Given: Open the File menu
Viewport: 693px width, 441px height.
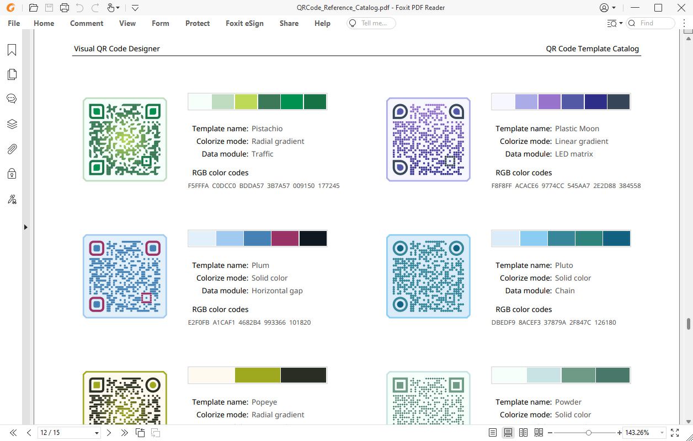Looking at the screenshot, I should click(14, 23).
